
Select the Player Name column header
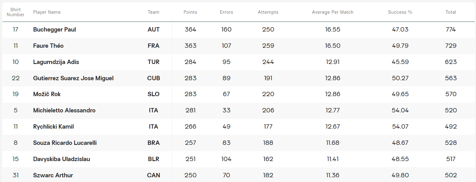click(x=47, y=12)
